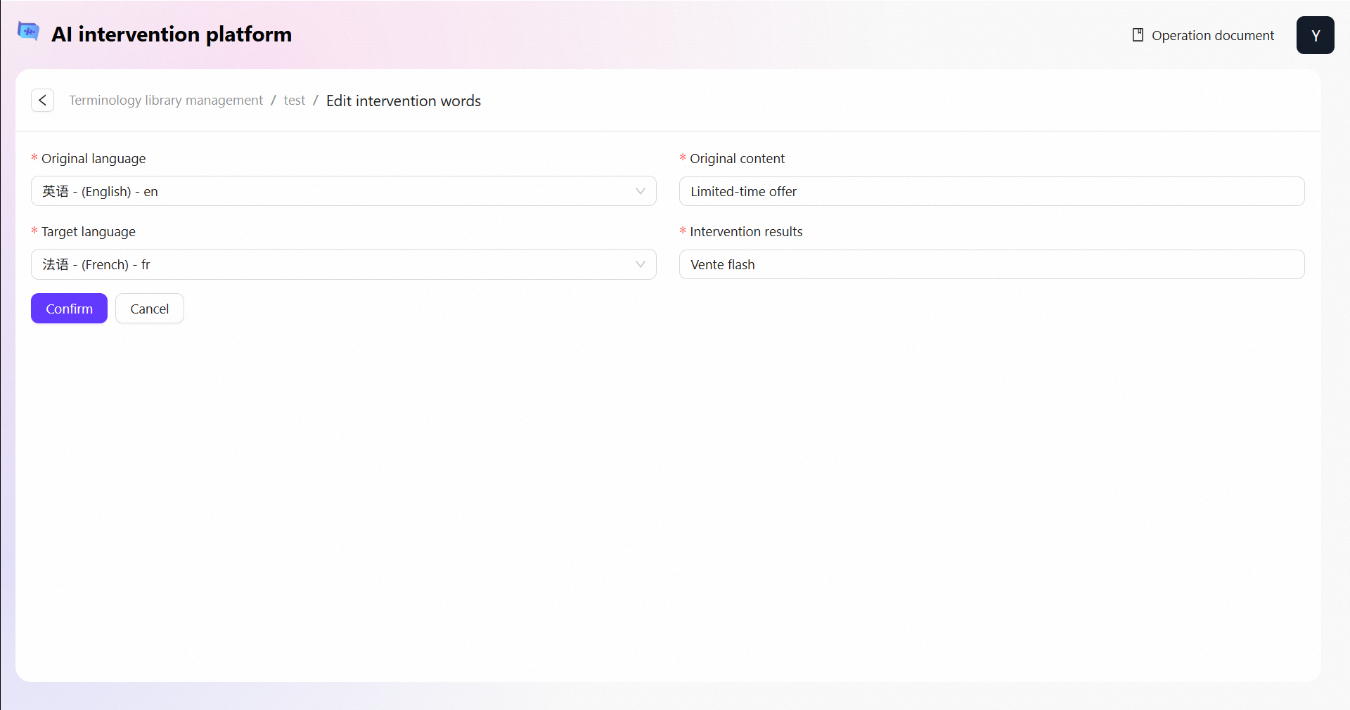The image size is (1350, 710).
Task: Focus the Original content input field
Action: click(x=991, y=191)
